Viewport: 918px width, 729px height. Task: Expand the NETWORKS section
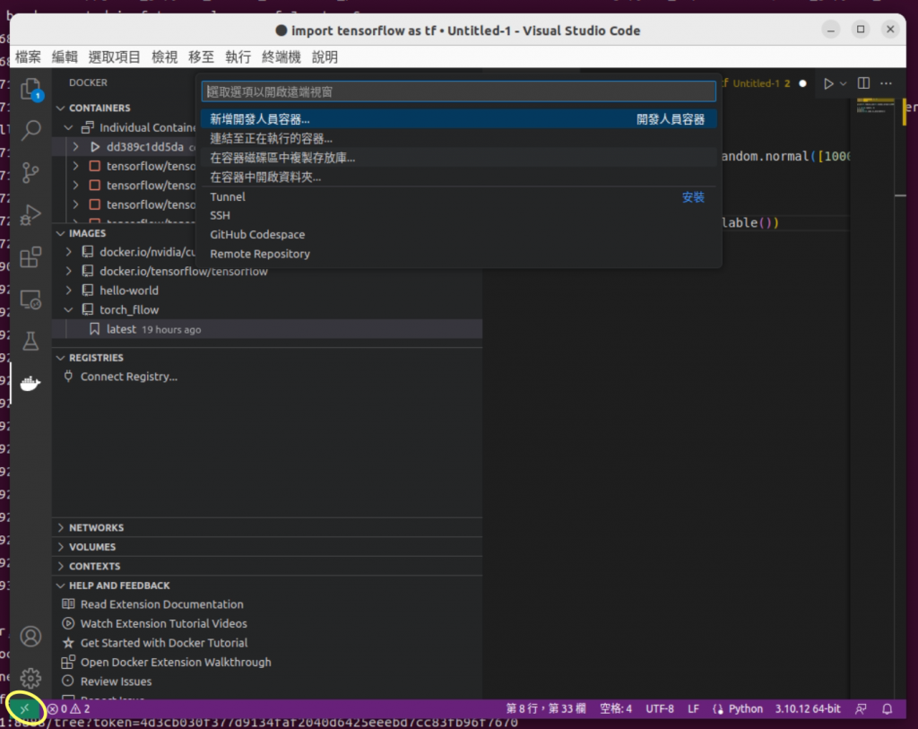[61, 527]
